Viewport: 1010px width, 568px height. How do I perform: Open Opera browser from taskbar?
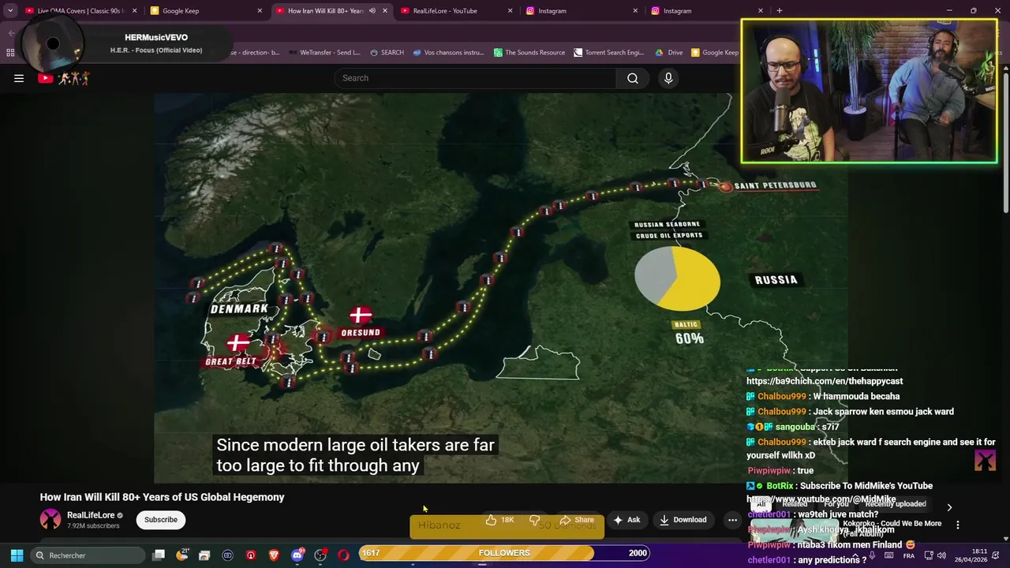[343, 555]
